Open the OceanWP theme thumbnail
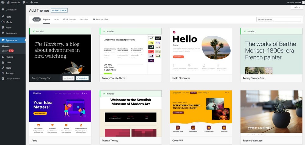Image resolution: width=305 pixels, height=145 pixels. pos(201,114)
